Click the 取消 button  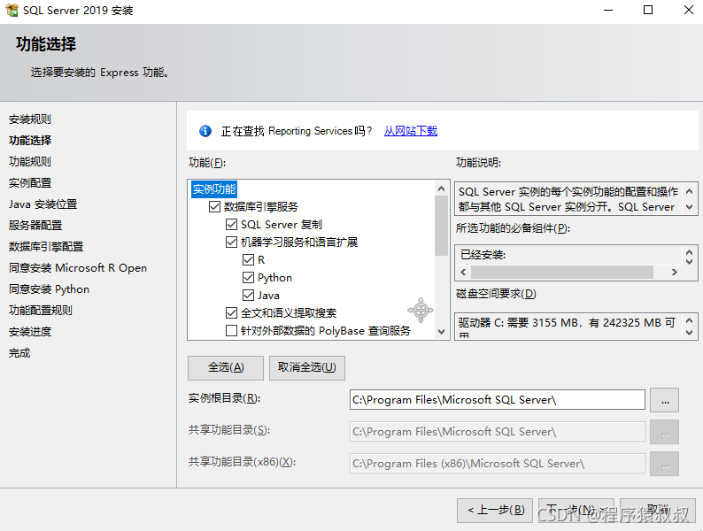(x=658, y=511)
